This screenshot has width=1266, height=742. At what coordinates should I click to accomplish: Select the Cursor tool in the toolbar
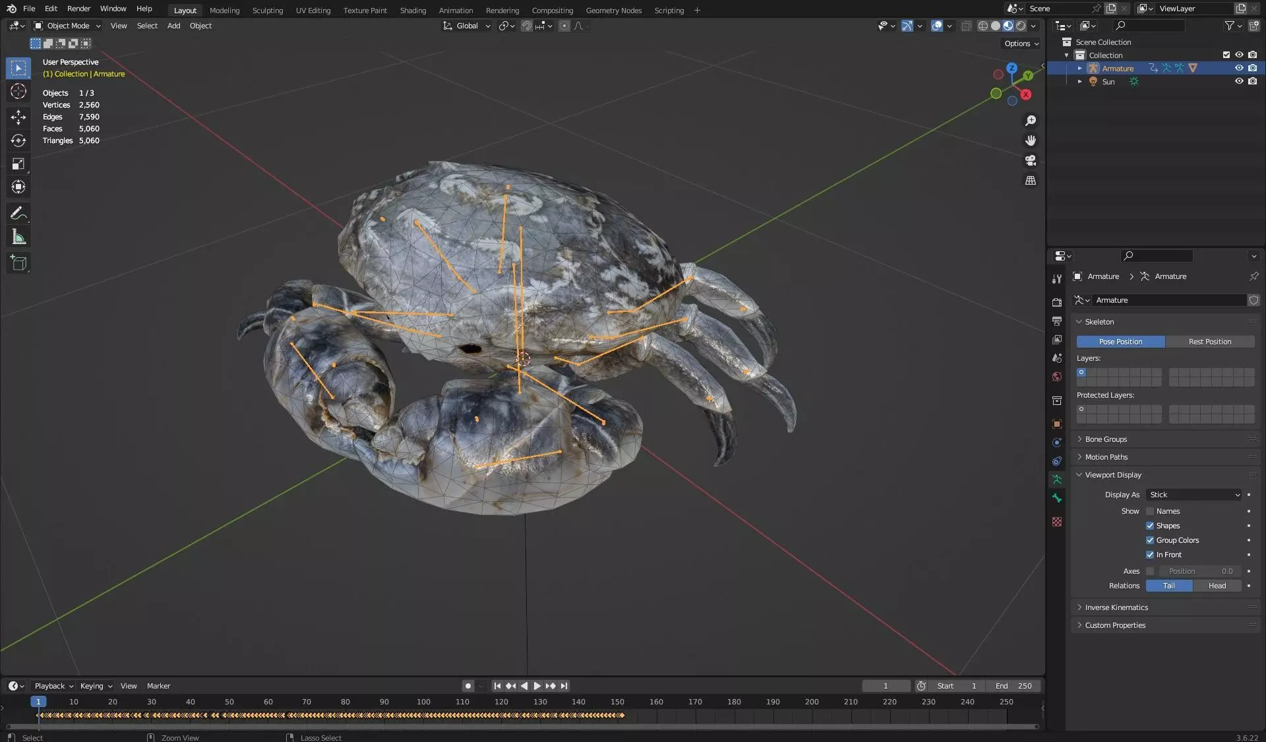coord(18,91)
